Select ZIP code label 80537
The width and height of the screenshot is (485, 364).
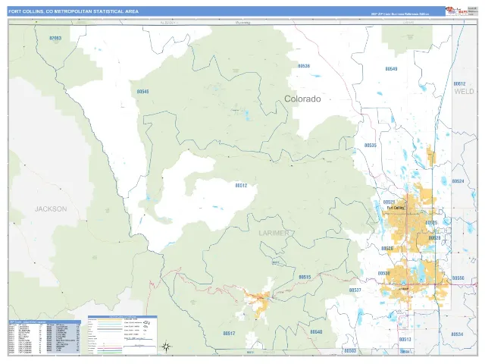[x=355, y=290]
